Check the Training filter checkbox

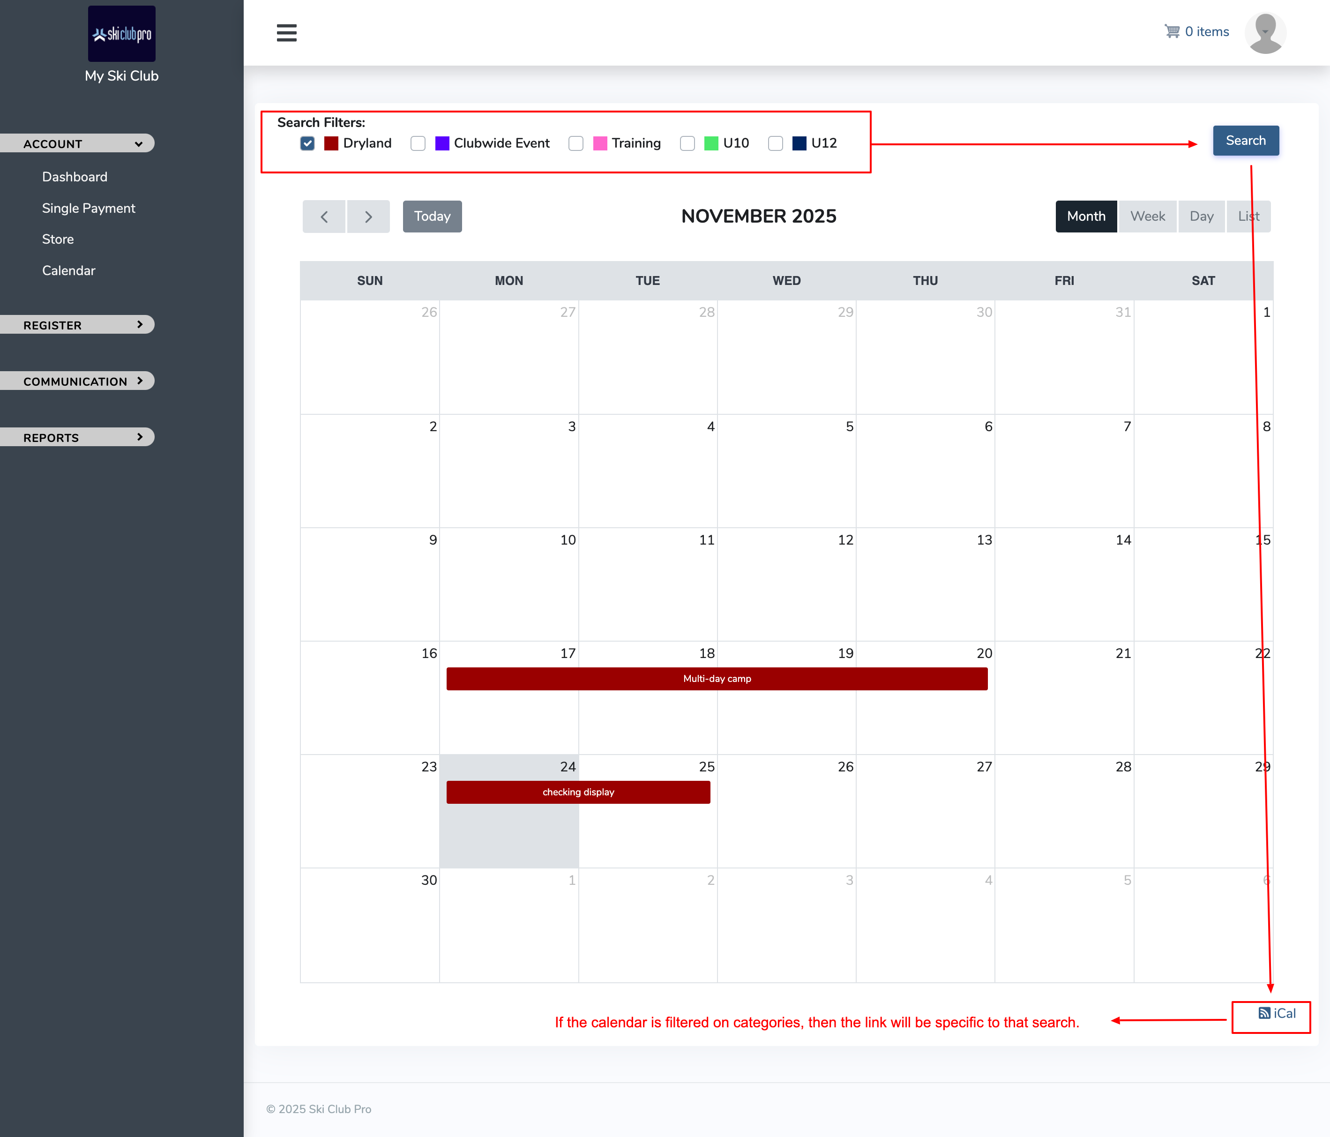(576, 143)
